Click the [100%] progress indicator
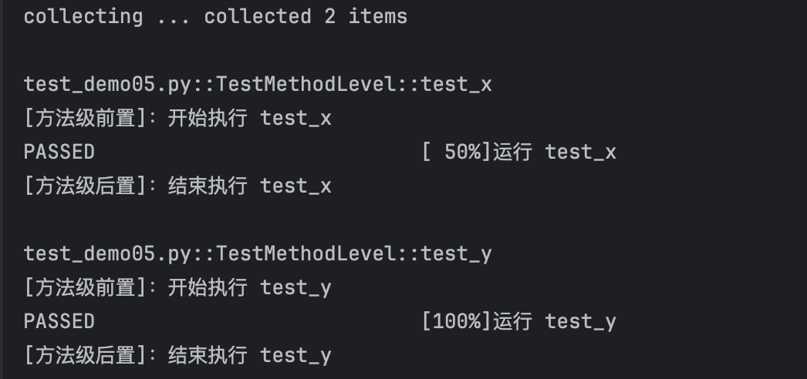807x379 pixels. pos(457,321)
